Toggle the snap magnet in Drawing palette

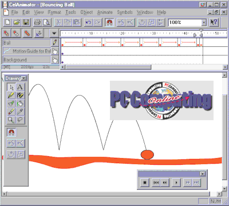[11, 132]
